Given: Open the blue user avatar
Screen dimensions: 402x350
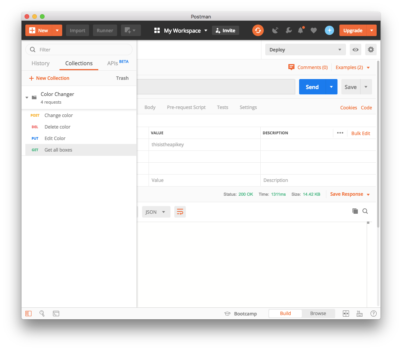Looking at the screenshot, I should pyautogui.click(x=329, y=30).
